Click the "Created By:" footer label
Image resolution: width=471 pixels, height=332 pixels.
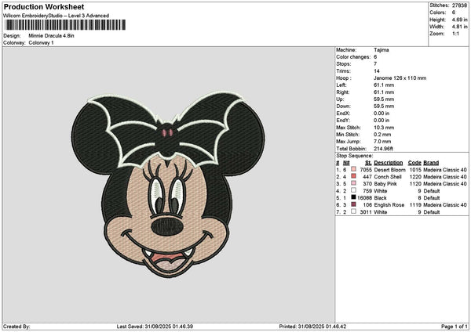pyautogui.click(x=16, y=327)
